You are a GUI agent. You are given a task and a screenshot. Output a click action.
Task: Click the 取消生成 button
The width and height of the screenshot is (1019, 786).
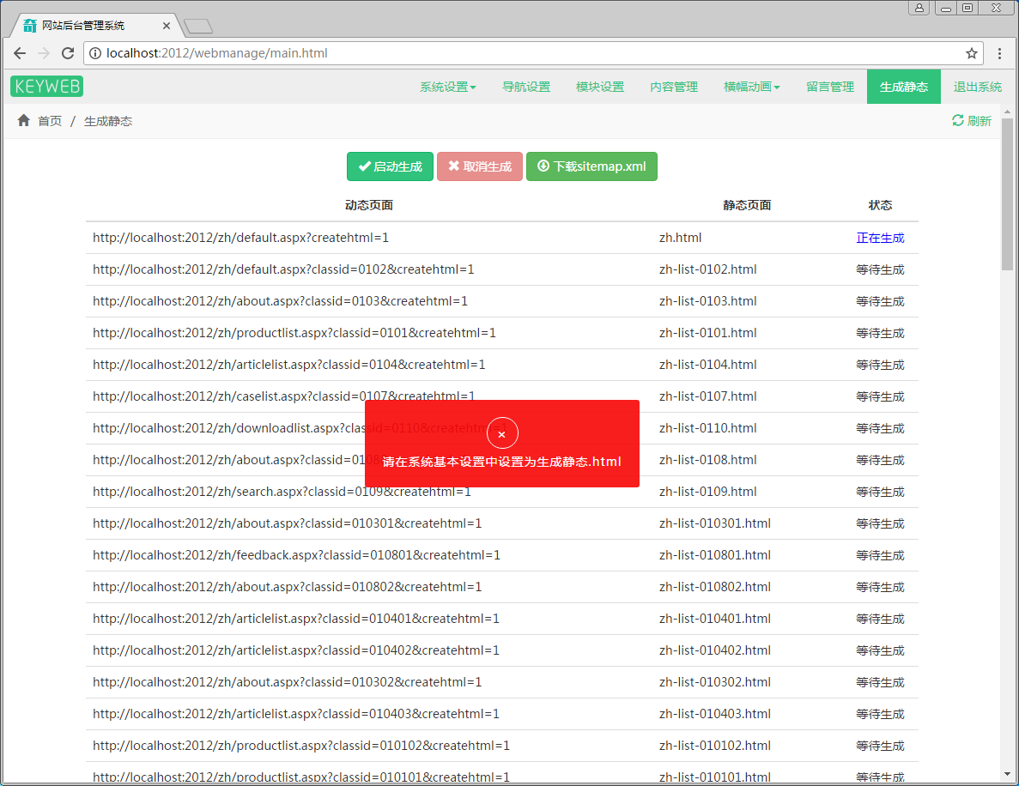tap(480, 166)
